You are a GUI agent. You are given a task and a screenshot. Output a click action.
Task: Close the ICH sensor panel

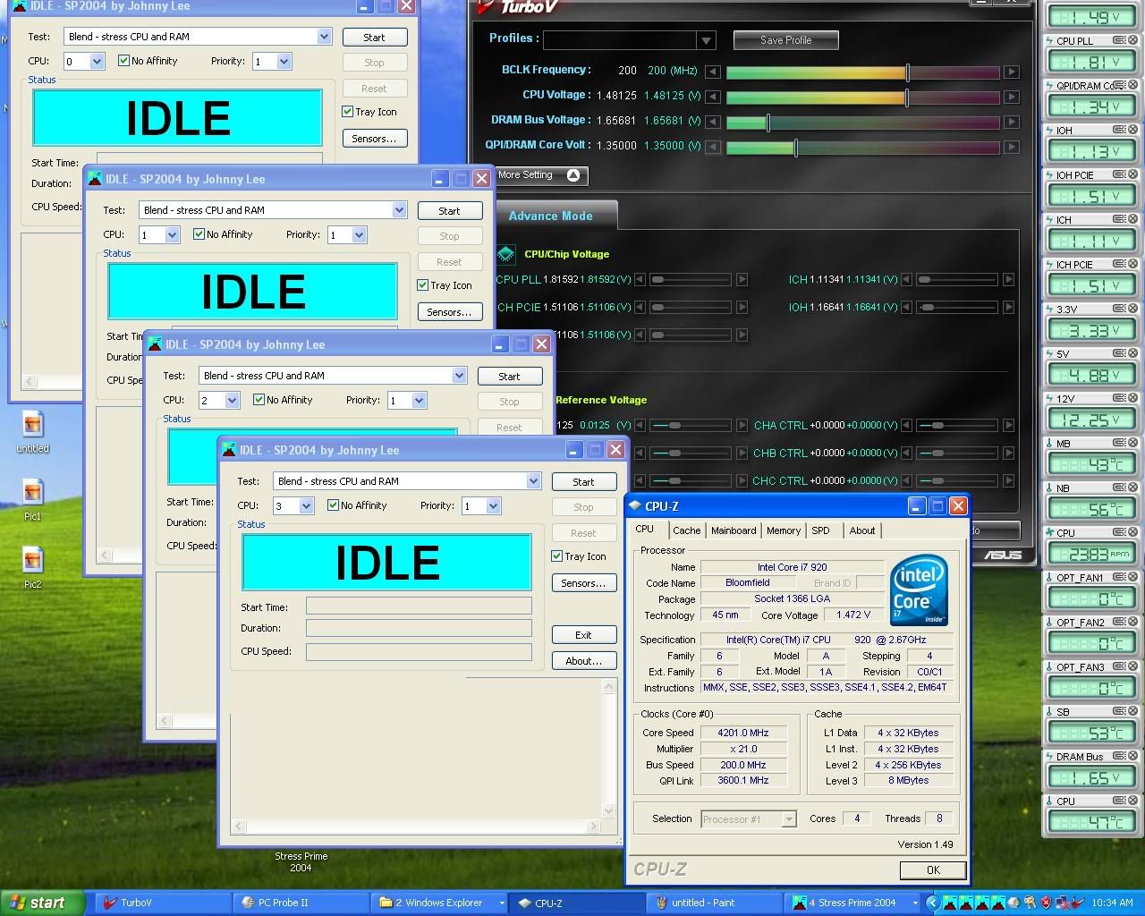pos(1133,219)
